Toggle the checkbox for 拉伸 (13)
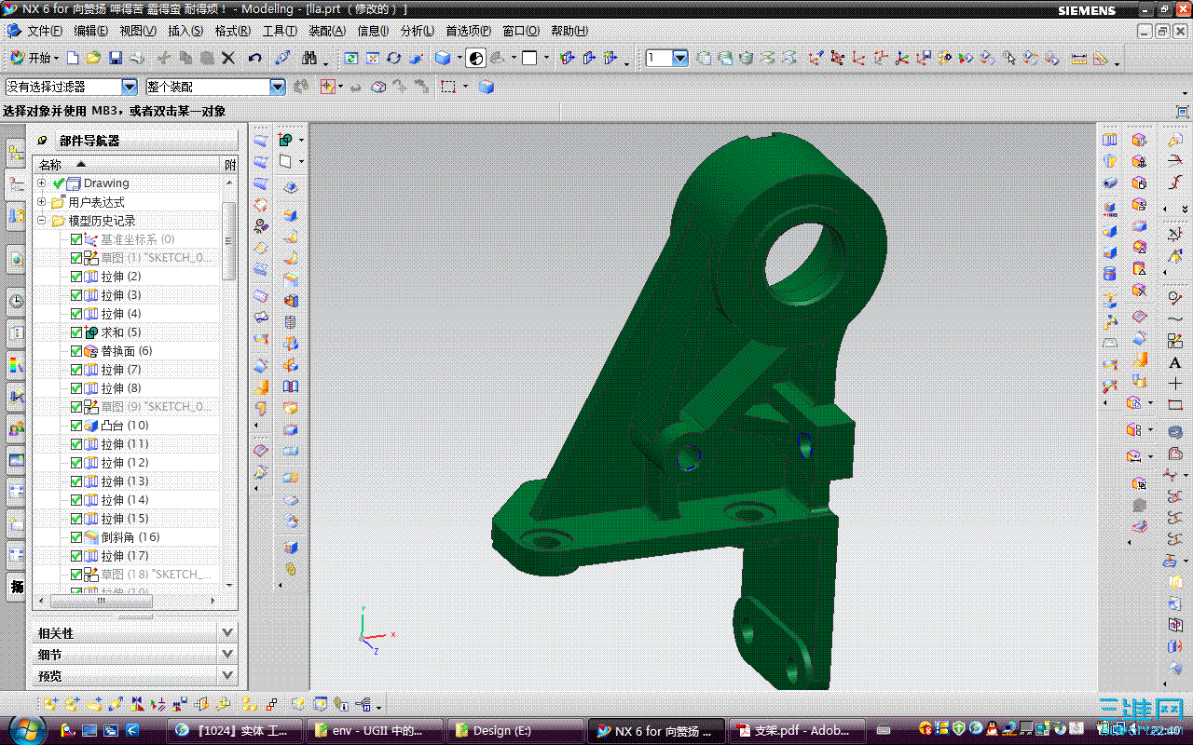The height and width of the screenshot is (745, 1193). point(76,481)
